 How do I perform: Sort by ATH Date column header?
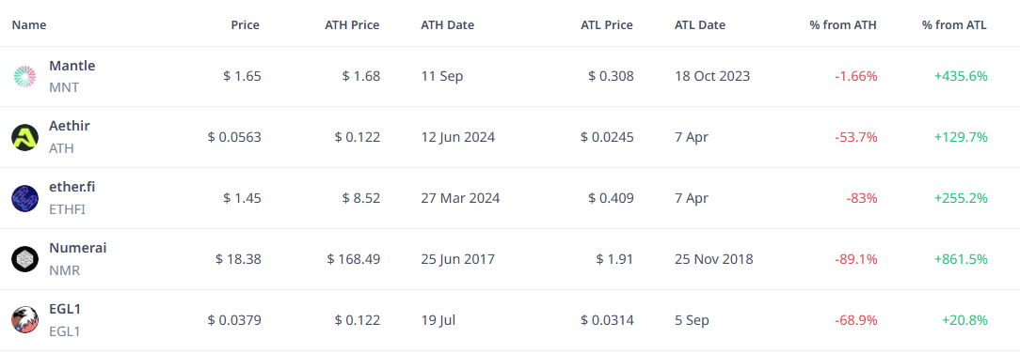(x=448, y=25)
